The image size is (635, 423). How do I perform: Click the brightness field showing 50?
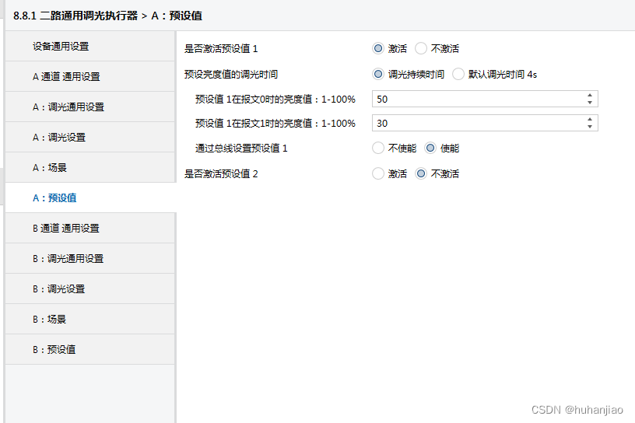(x=476, y=99)
